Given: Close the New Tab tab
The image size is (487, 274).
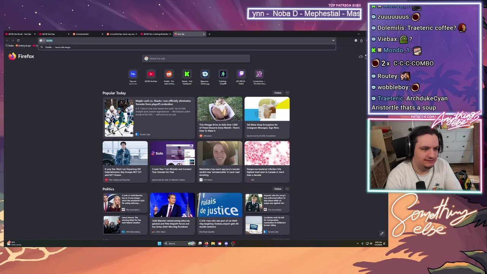Looking at the screenshot, I should [204, 34].
